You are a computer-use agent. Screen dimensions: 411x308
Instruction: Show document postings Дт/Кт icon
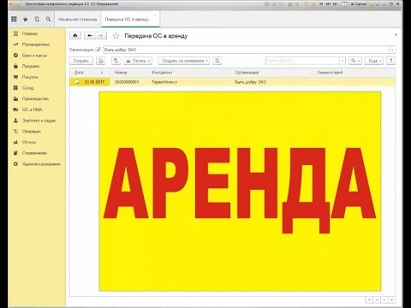pyautogui.click(x=116, y=61)
